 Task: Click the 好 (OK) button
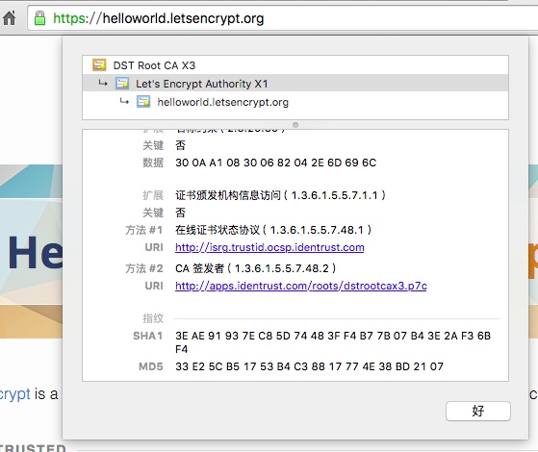coord(478,411)
